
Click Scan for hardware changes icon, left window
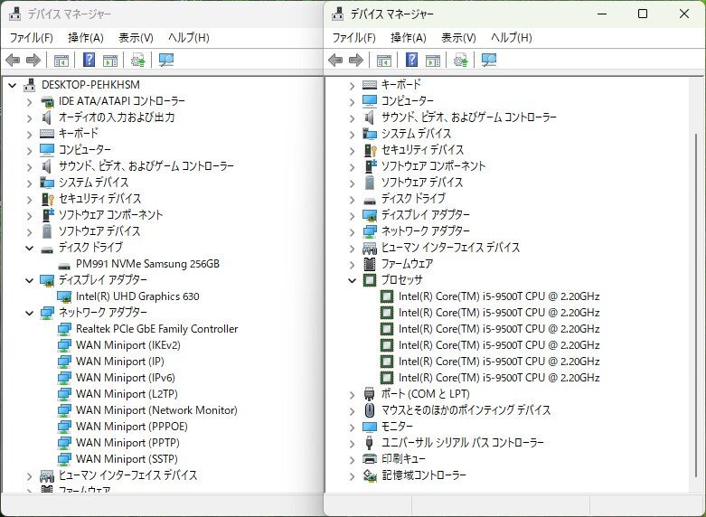pyautogui.click(x=166, y=60)
